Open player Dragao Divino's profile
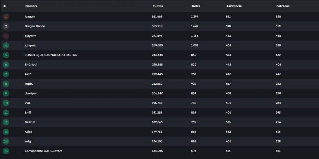The image size is (319, 159). 35,26
